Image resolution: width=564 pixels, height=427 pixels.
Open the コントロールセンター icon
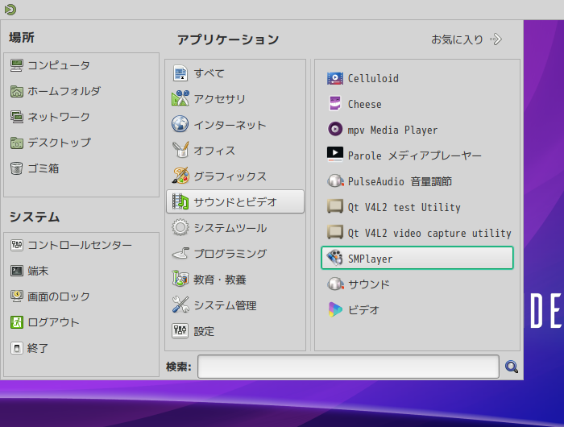coord(17,246)
